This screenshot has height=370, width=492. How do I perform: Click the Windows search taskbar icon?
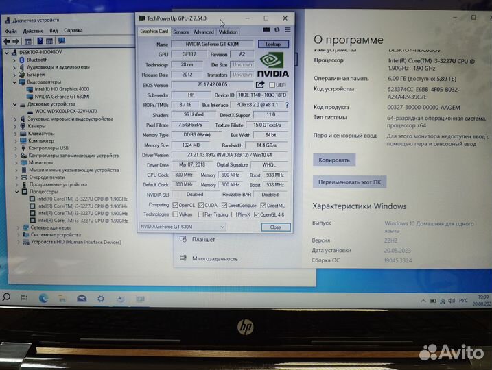pos(6,297)
